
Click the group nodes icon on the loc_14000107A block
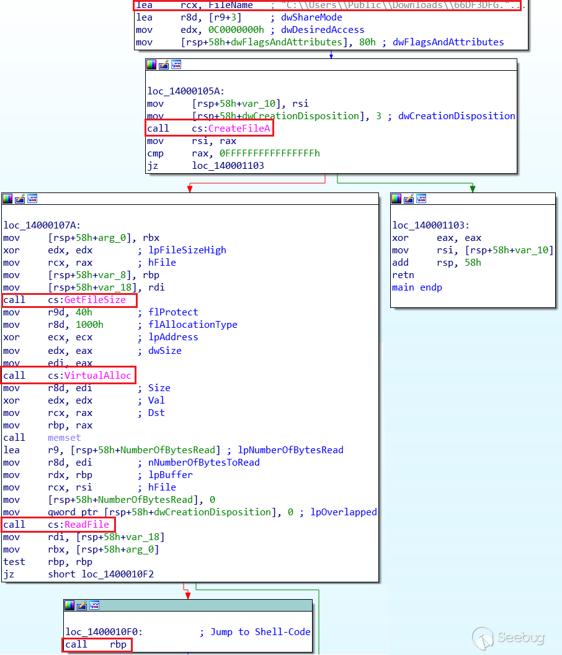[32, 199]
